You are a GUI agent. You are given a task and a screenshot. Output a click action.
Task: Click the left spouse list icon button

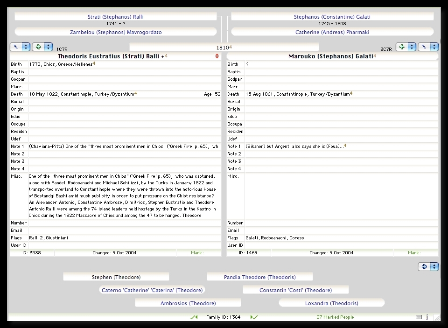click(16, 47)
